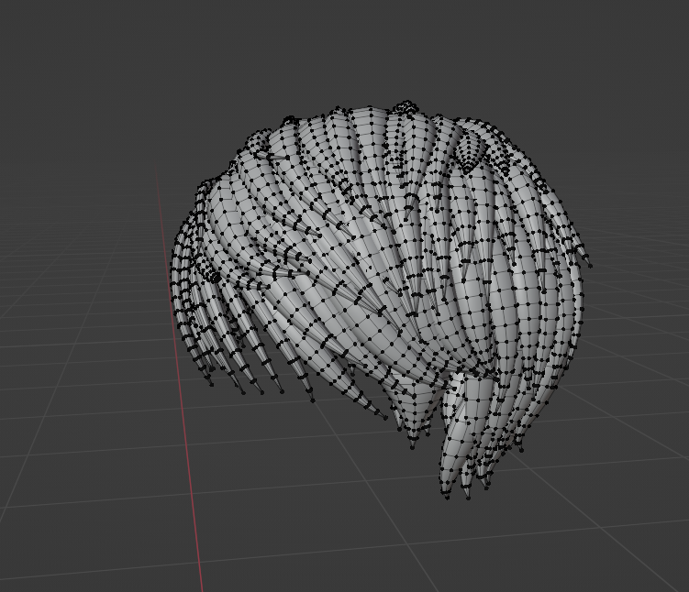The image size is (689, 592).
Task: Select the rightmost hair strand tip vertex
Action: [x=590, y=266]
